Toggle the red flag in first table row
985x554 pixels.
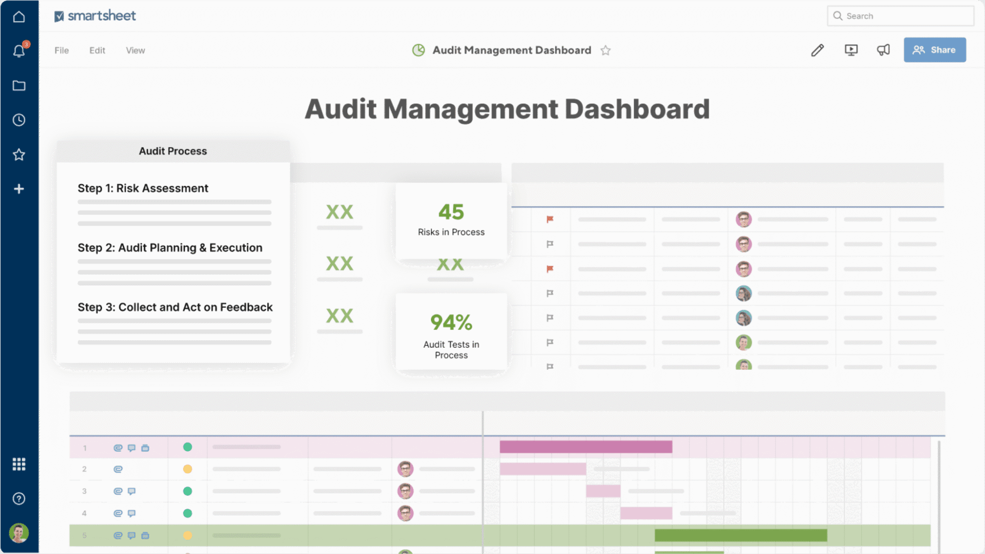click(550, 219)
